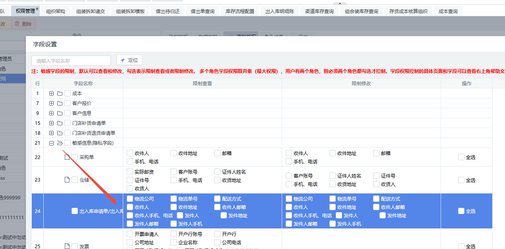Check 物流公司 under 限制查看 in row 24
Image resolution: width=505 pixels, height=249 pixels.
click(130, 199)
